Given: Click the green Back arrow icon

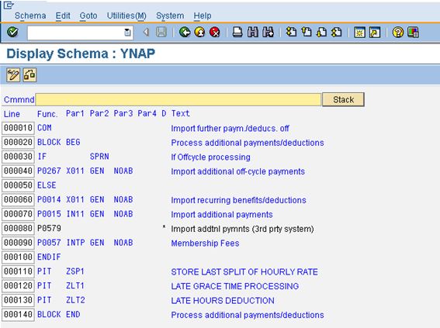Looking at the screenshot, I should [x=185, y=33].
